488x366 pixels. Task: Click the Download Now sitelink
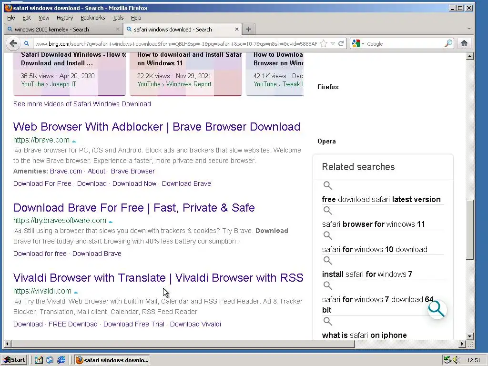coord(134,183)
